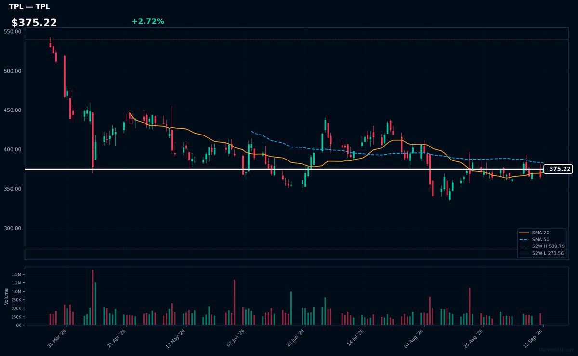
Task: Click the 02 Jun '26 date label
Action: tap(236, 338)
